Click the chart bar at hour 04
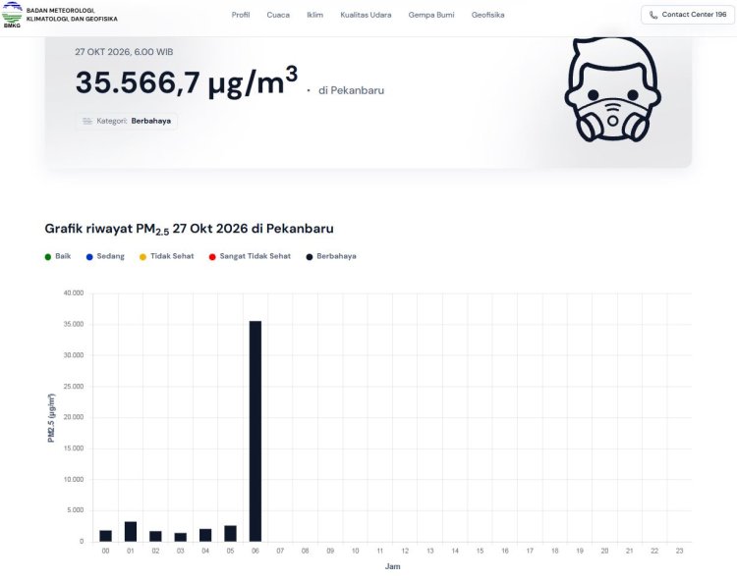This screenshot has height=580, width=737. [x=205, y=535]
